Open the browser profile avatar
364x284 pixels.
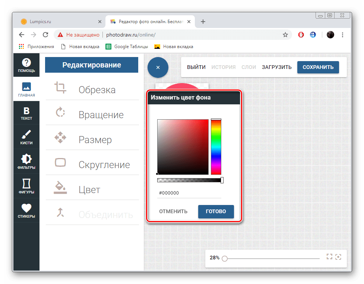pos(330,35)
